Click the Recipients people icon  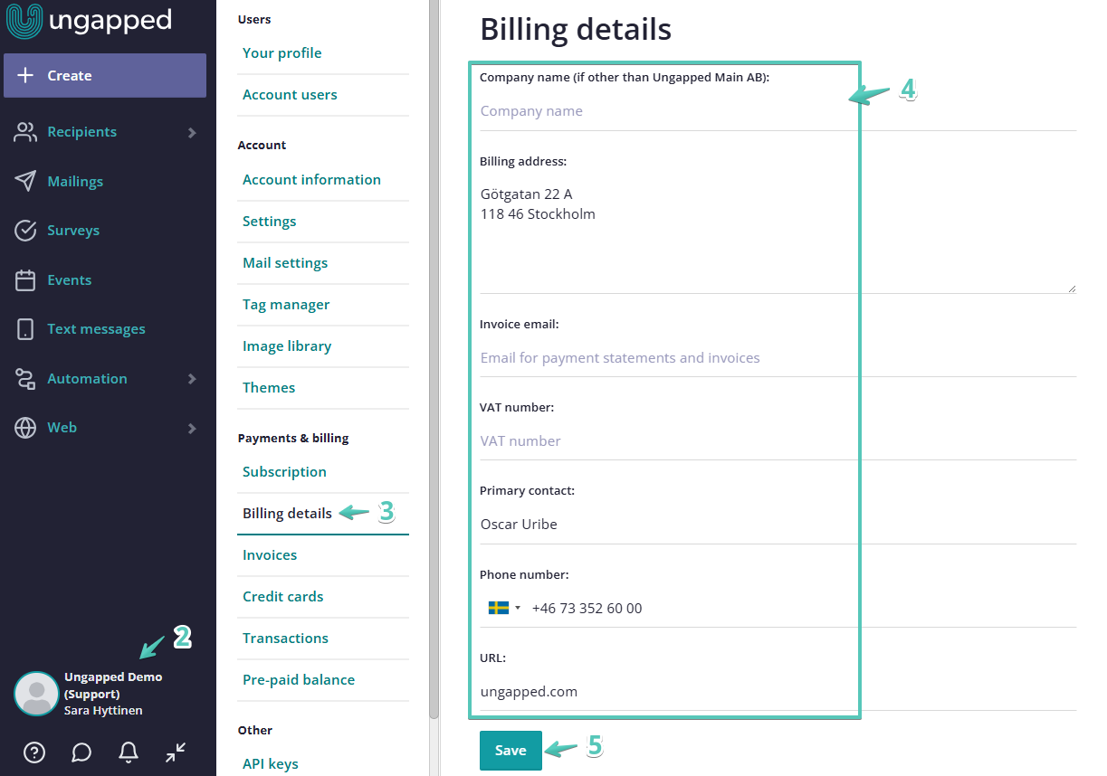25,132
